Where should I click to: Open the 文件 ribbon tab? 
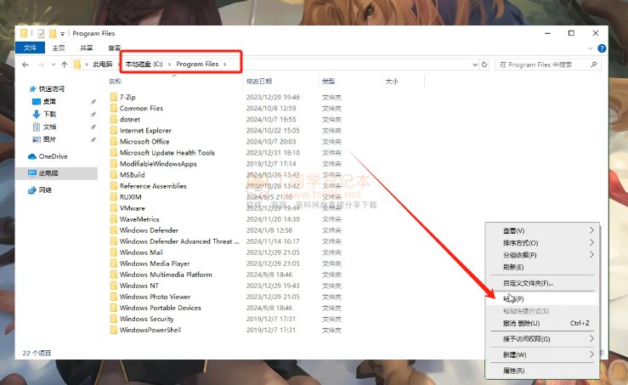[31, 48]
